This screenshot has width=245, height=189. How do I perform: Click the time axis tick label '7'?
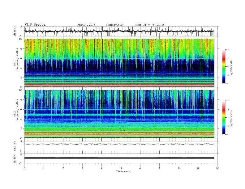coord(160,168)
